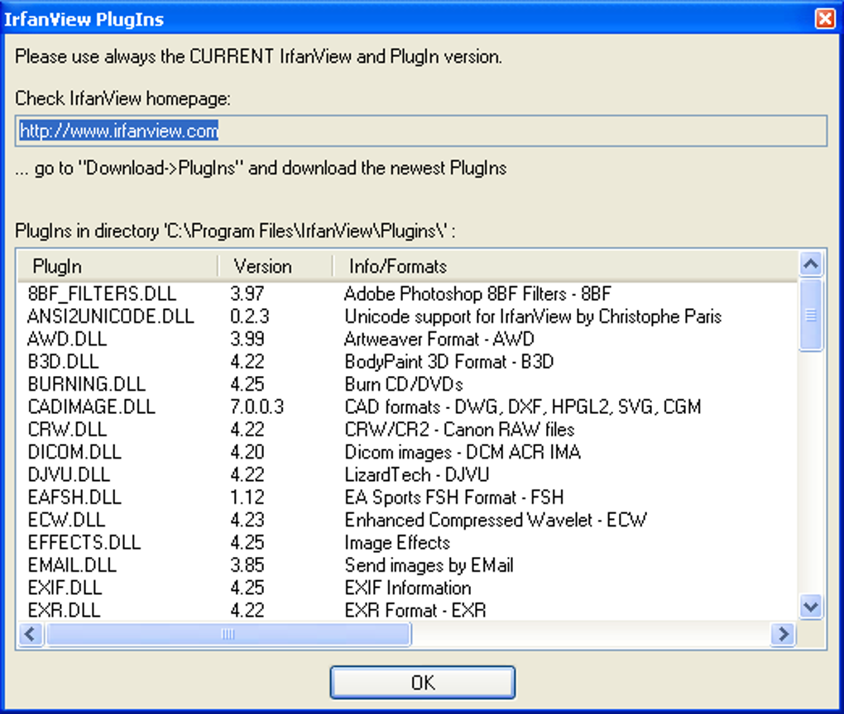Screen dimensions: 844x714
Task: Click the OK button
Action: [x=423, y=683]
